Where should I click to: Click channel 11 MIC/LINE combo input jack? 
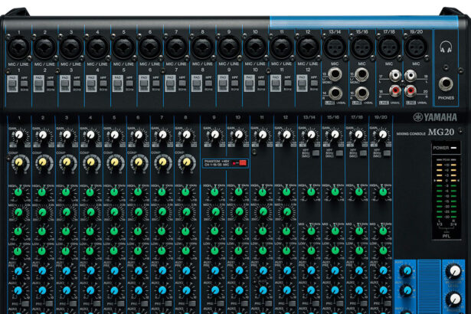[282, 48]
